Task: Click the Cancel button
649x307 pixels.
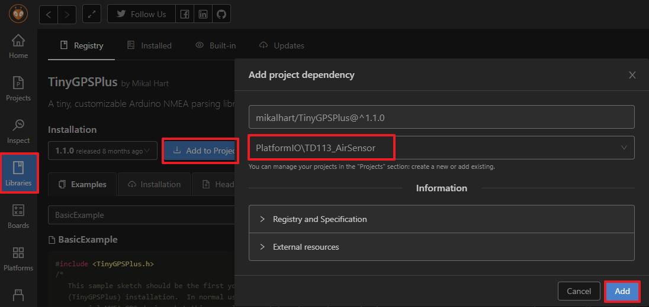Action: click(579, 291)
